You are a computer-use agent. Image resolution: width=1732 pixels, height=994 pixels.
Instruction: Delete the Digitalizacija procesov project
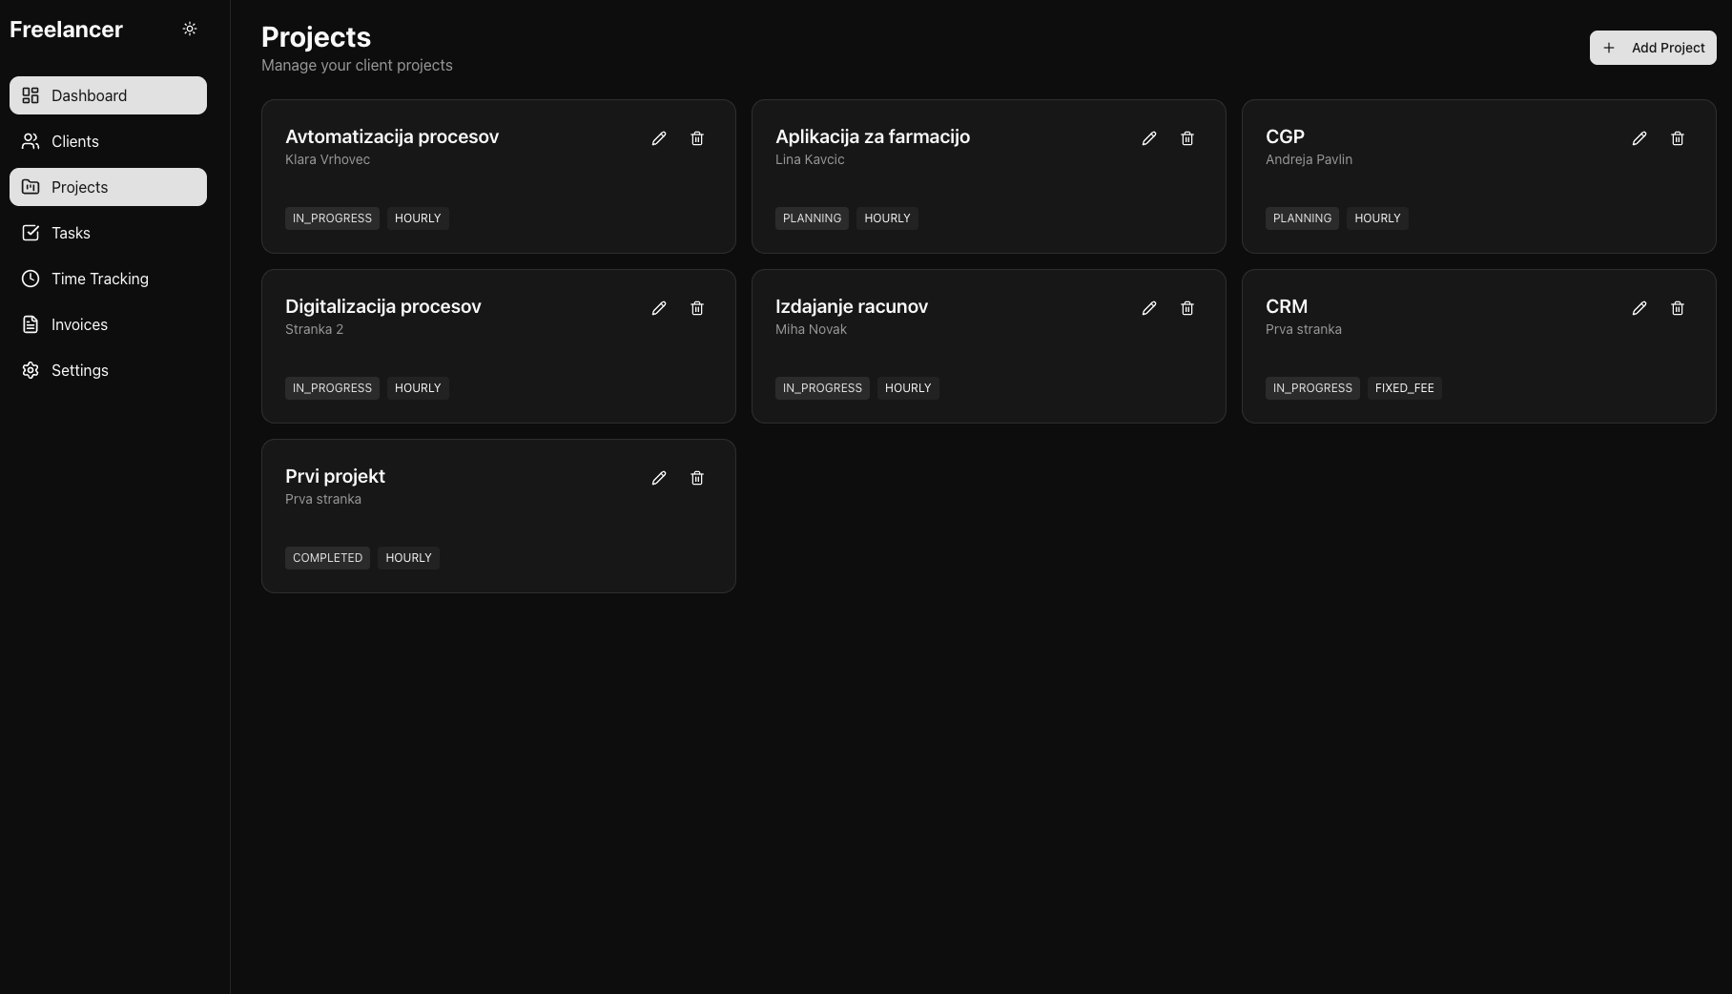(697, 308)
